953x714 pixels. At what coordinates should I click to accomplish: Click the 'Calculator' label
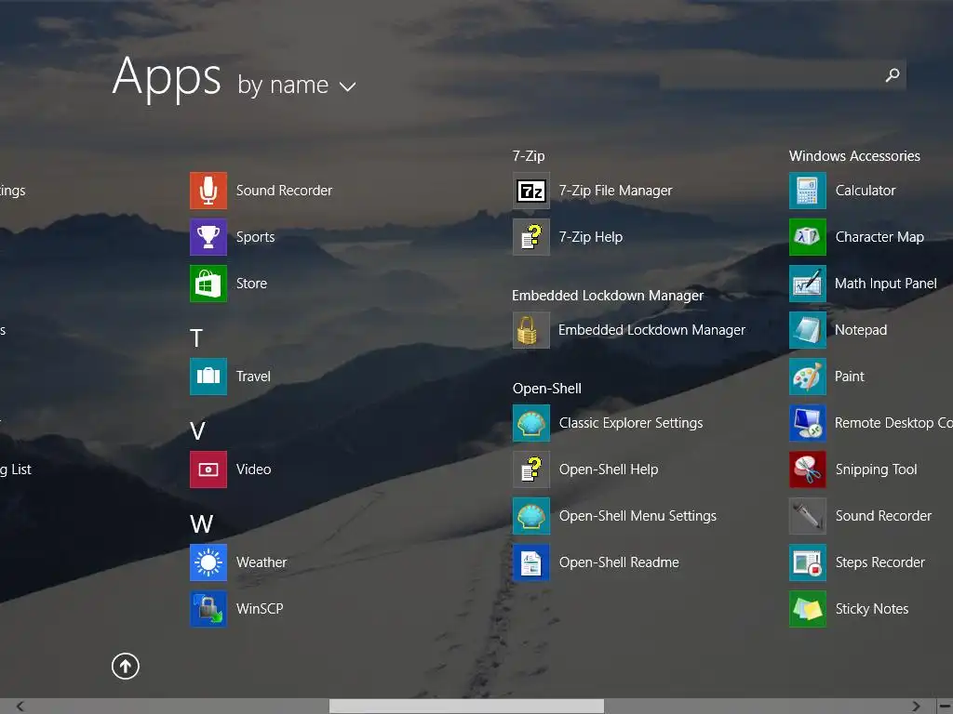pos(866,191)
